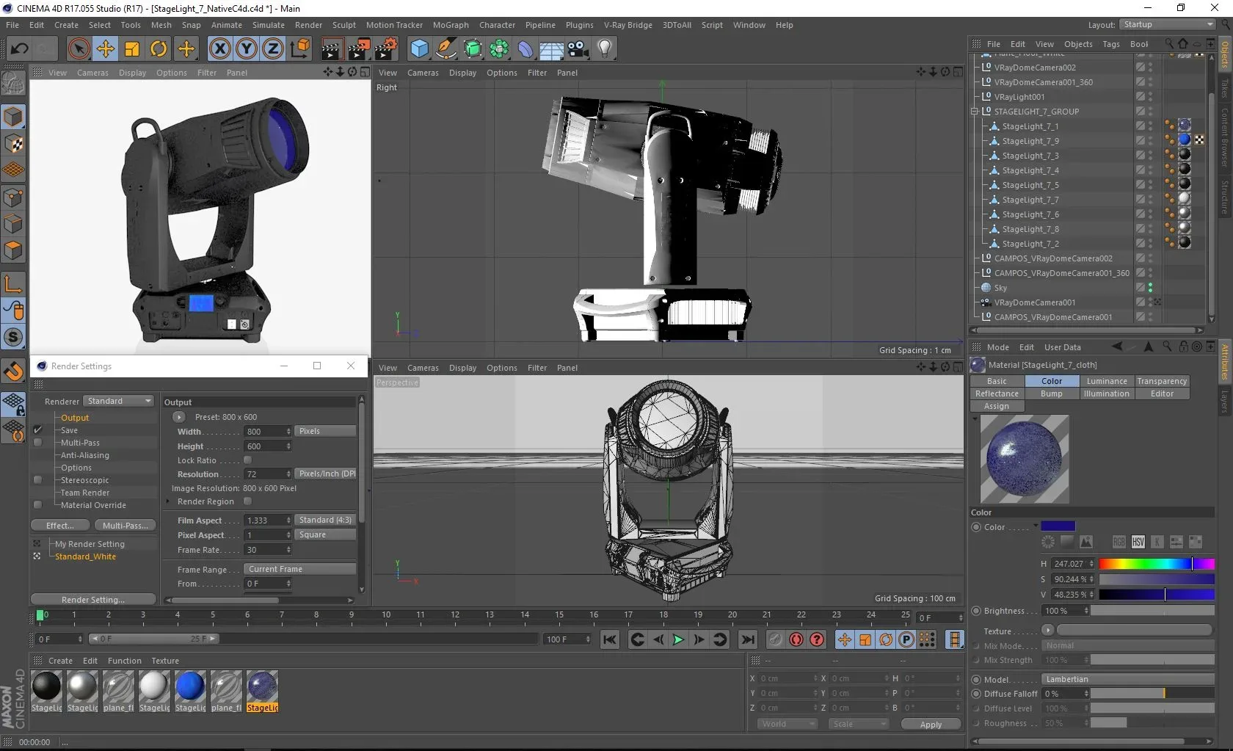This screenshot has height=751, width=1233.
Task: Select the Spline Pen tool
Action: coord(446,49)
